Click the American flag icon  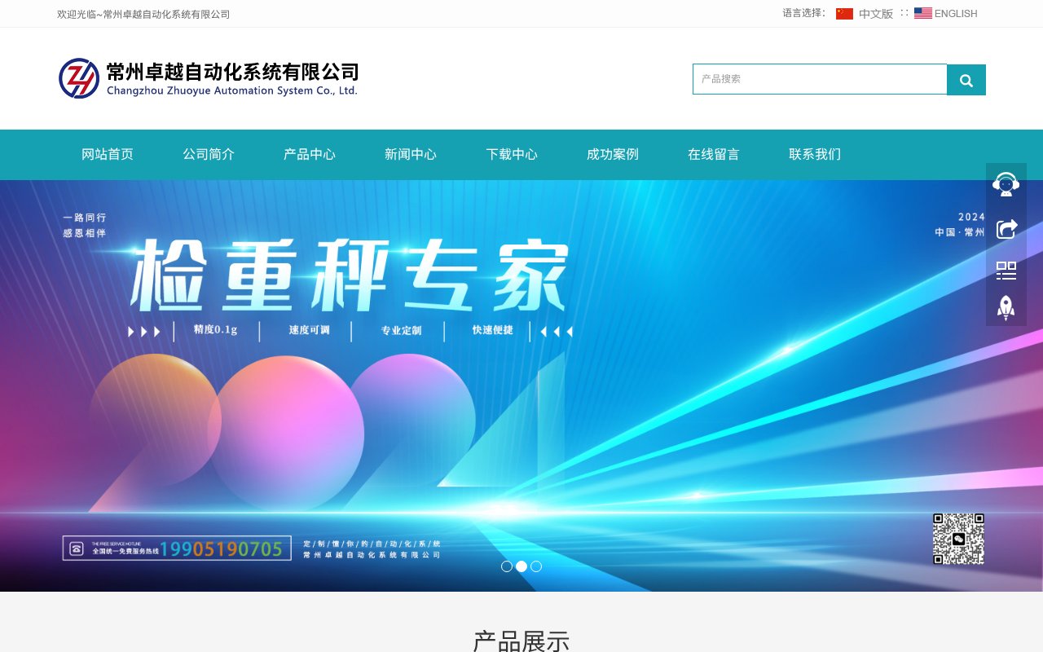pyautogui.click(x=922, y=13)
